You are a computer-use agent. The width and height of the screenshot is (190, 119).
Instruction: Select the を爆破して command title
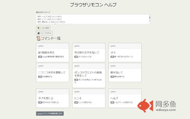click(x=59, y=73)
